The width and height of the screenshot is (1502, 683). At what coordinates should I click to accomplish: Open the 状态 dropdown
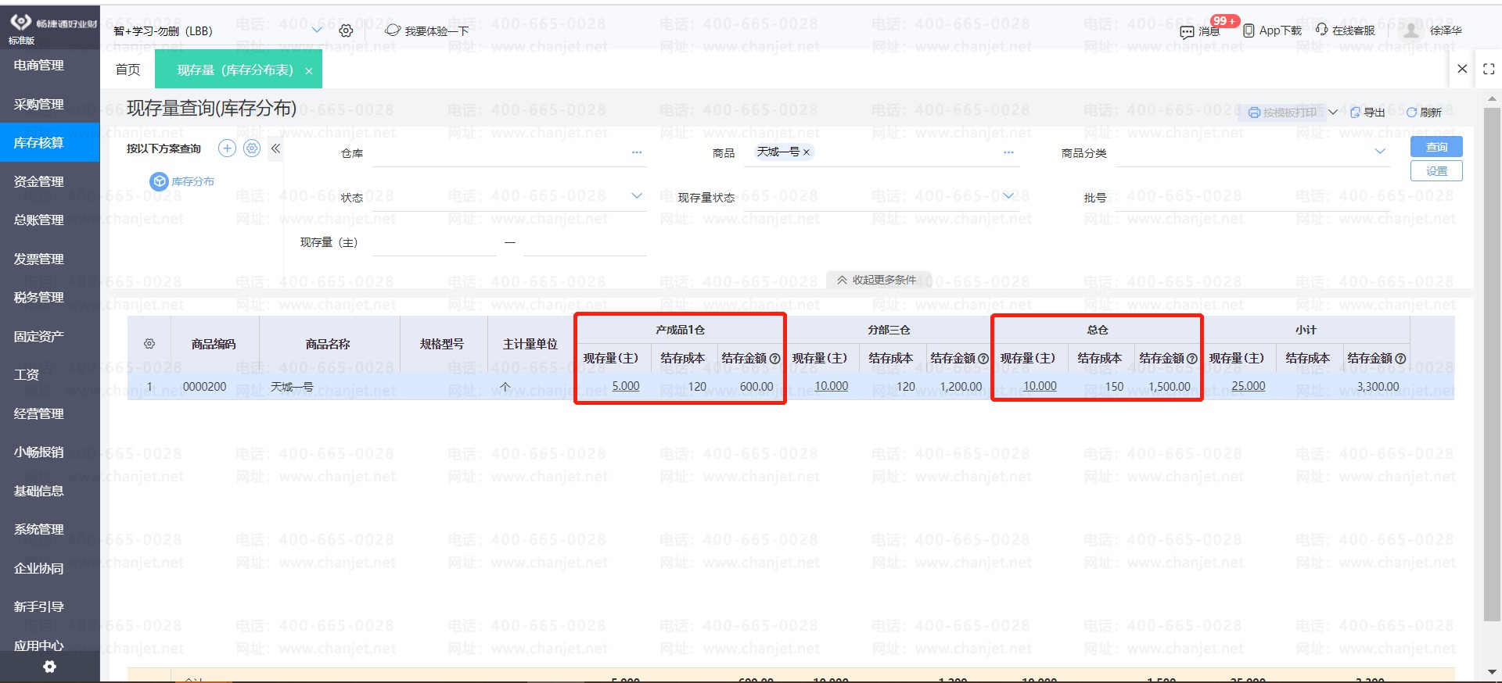(x=637, y=196)
